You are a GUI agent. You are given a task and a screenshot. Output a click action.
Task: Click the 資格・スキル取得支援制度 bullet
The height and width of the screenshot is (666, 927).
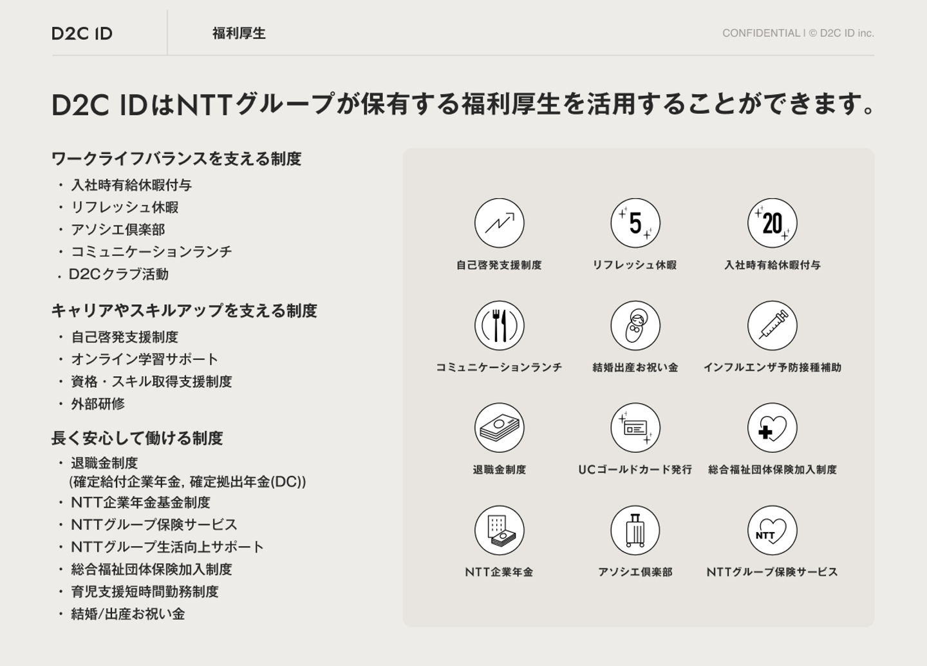[151, 381]
